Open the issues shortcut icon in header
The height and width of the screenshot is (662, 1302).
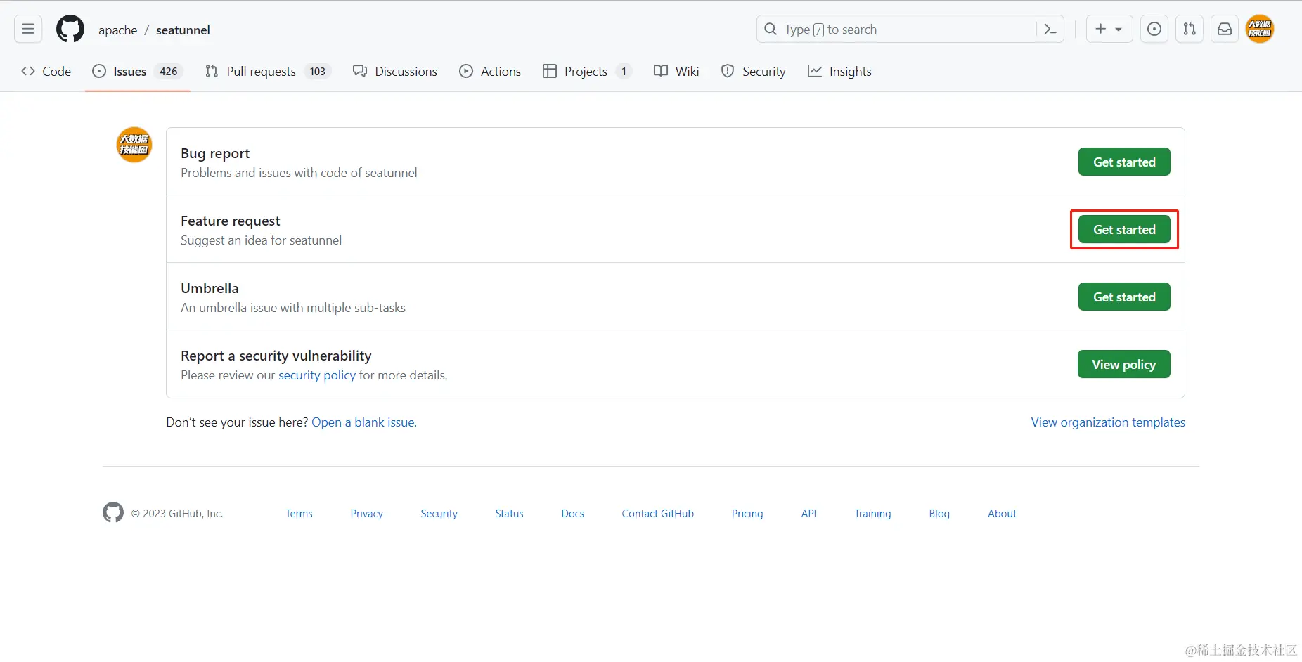coord(1154,29)
